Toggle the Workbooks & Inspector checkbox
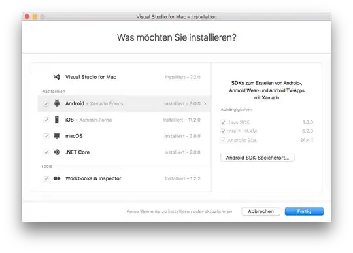The width and height of the screenshot is (353, 253). tap(46, 178)
